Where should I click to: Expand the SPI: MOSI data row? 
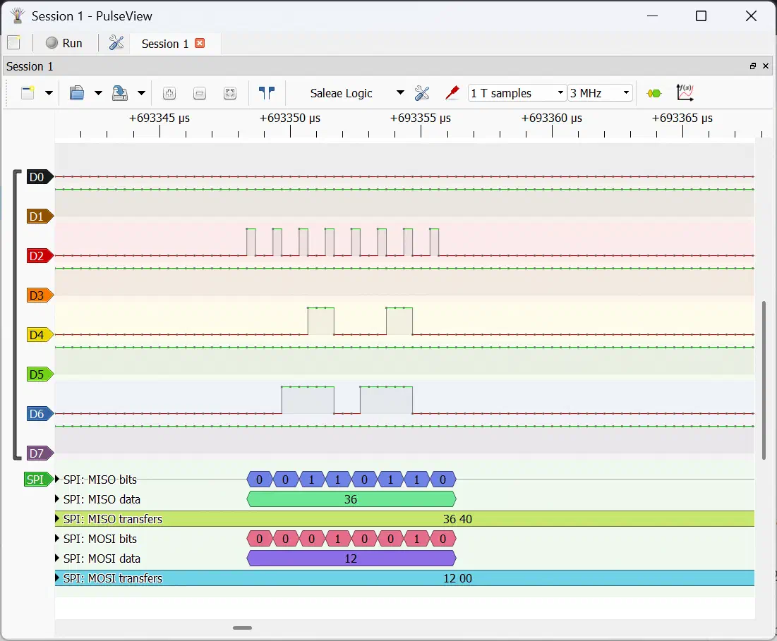pos(57,558)
